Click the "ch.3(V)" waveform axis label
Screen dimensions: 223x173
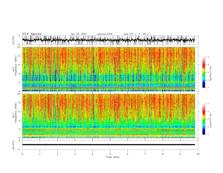[14, 145]
